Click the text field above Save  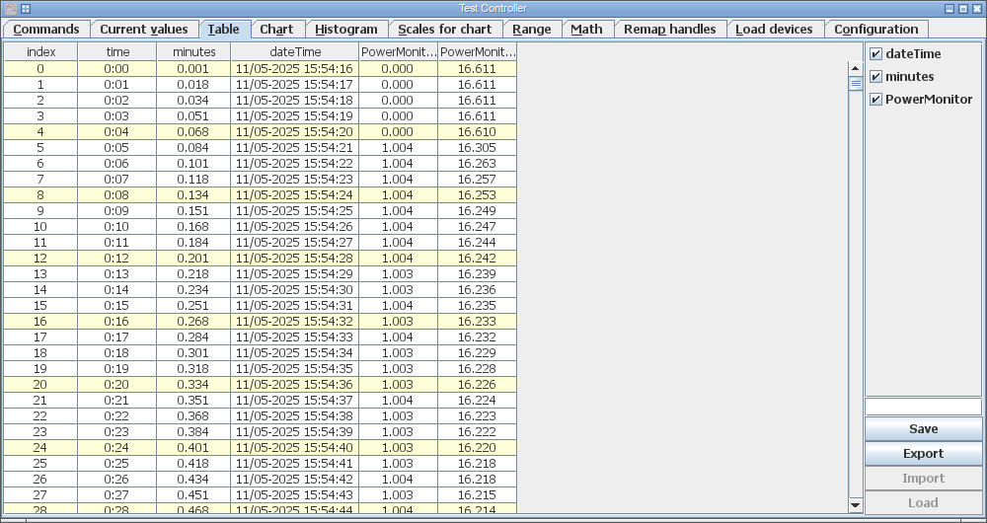click(x=924, y=407)
